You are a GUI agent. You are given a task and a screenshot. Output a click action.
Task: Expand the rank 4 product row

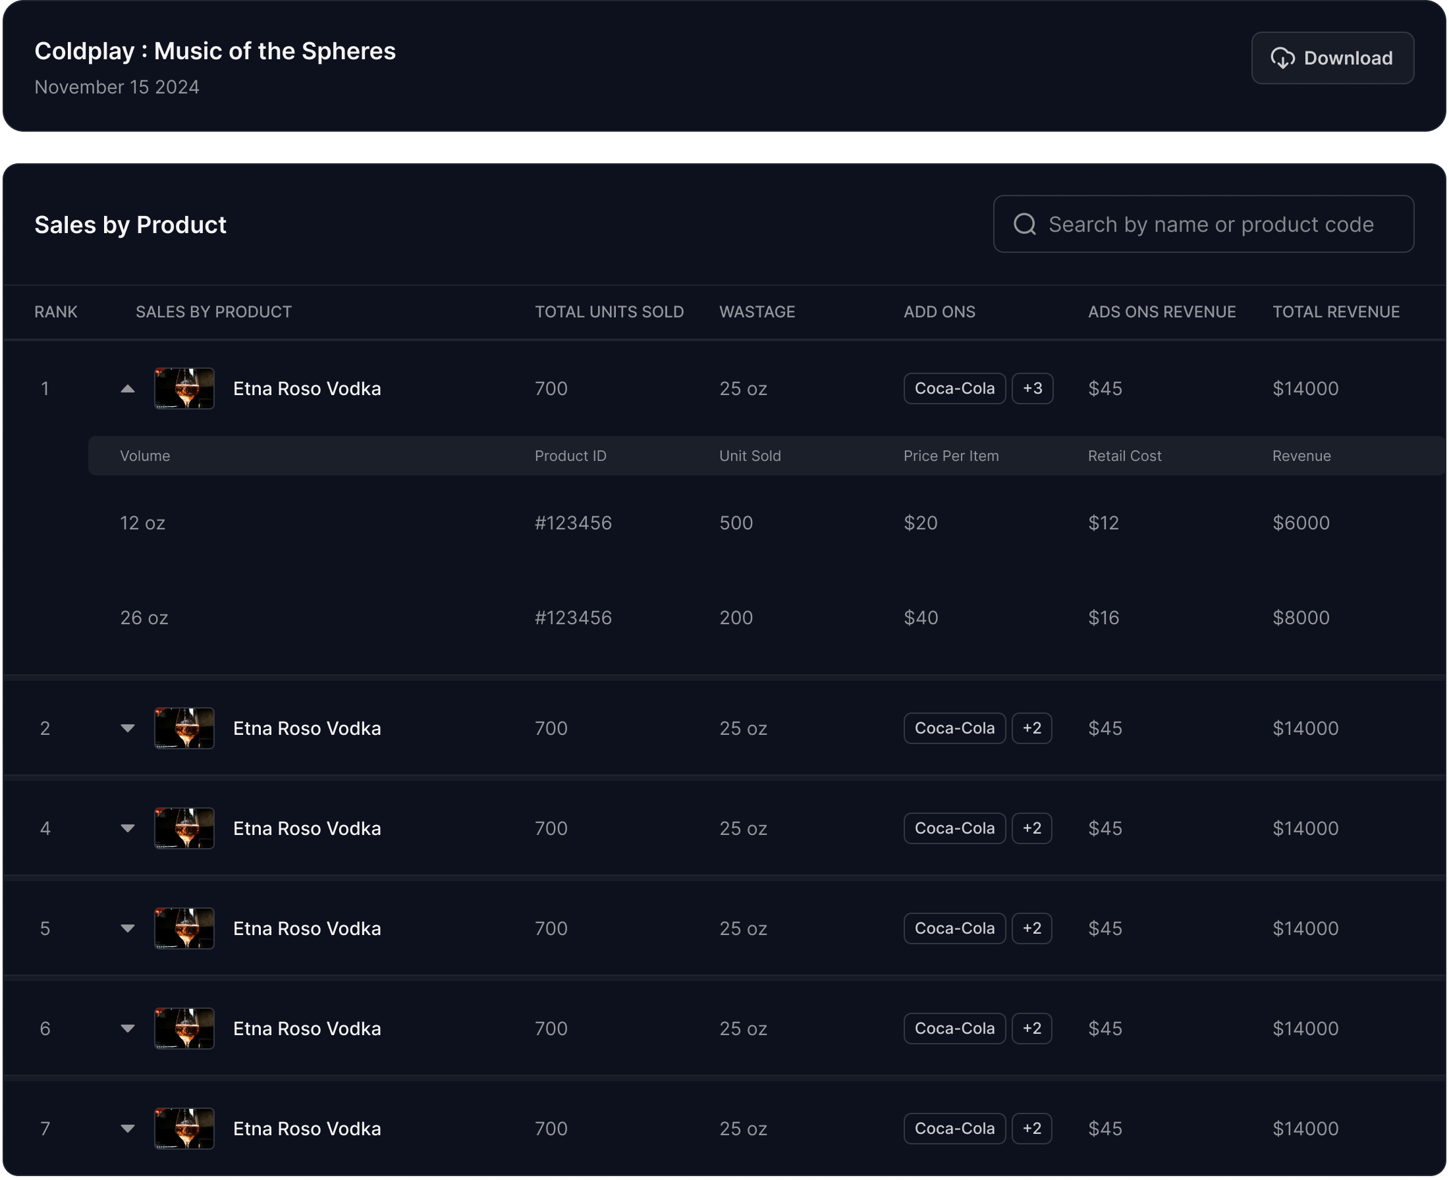click(x=127, y=828)
